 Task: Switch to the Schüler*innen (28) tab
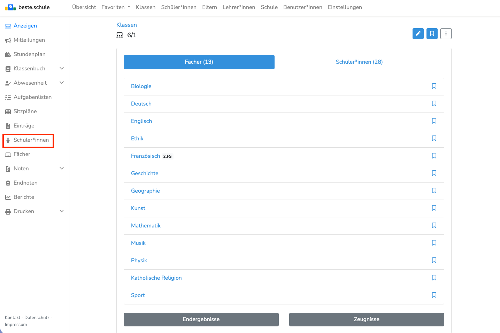coord(359,62)
